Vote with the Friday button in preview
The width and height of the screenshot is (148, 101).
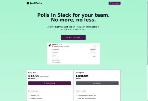tap(94, 56)
